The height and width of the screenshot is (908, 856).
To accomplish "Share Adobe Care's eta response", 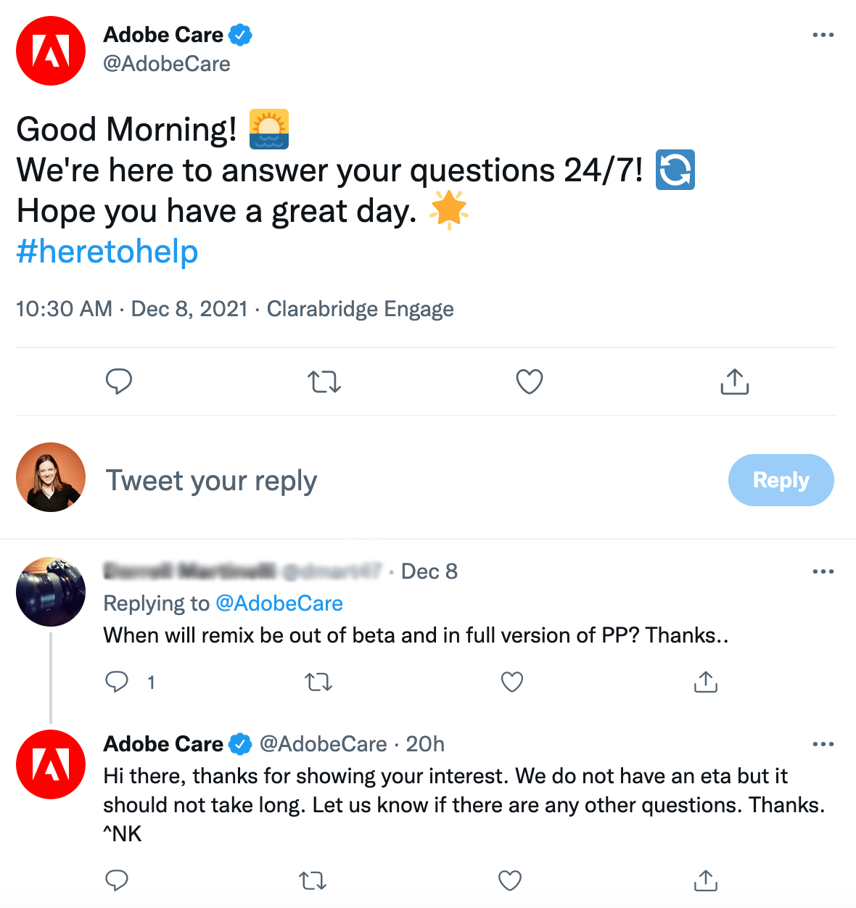I will point(705,880).
